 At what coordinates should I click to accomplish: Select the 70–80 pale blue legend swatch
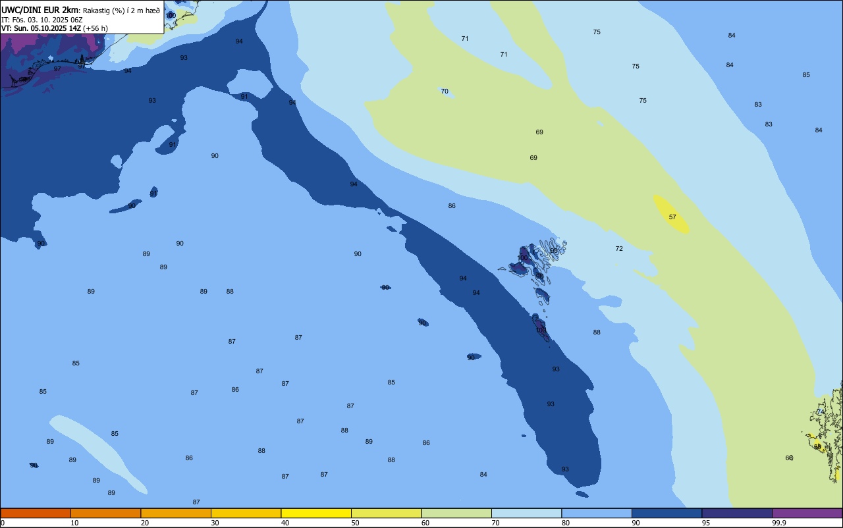pos(526,513)
